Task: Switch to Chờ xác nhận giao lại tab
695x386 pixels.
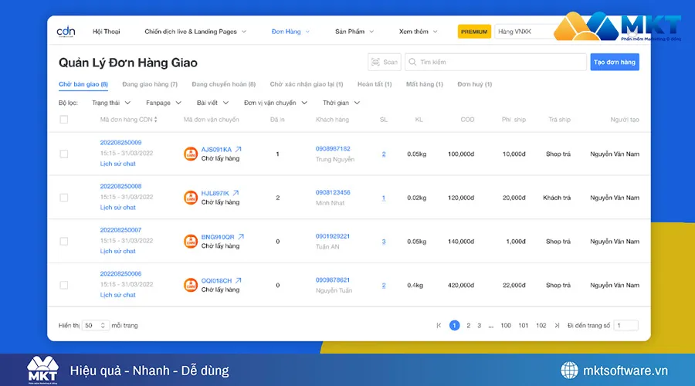Action: click(307, 84)
